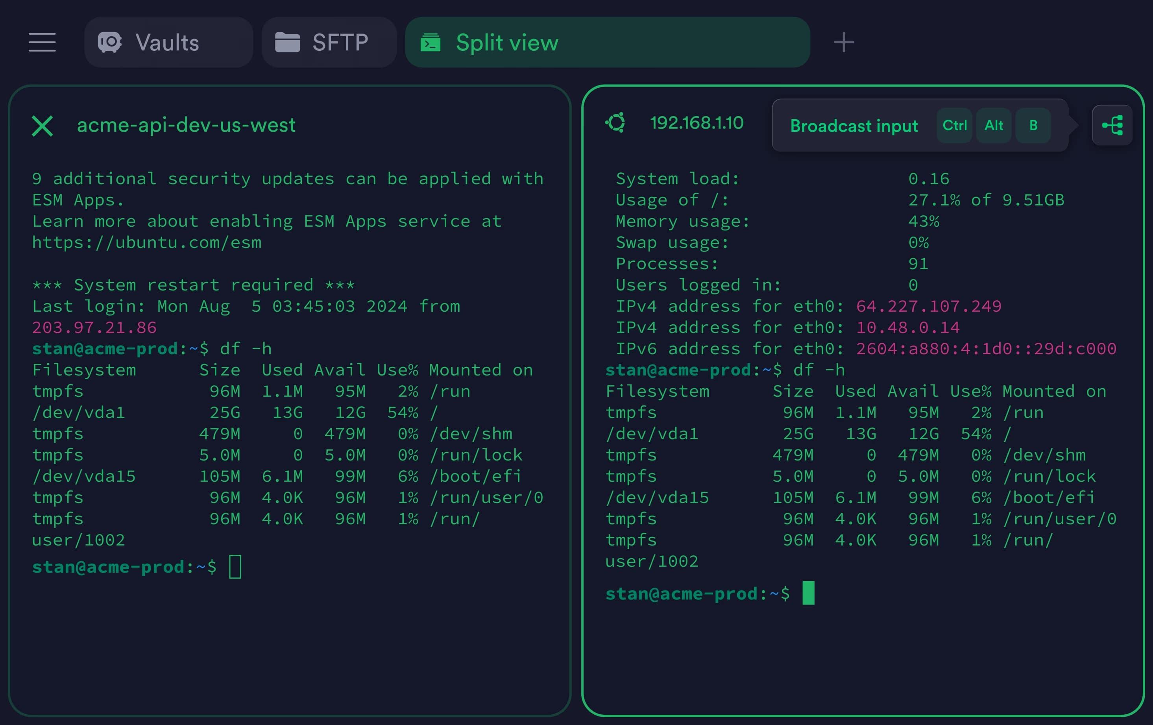The height and width of the screenshot is (725, 1153).
Task: Close the acme-api-dev-us-west pane with X
Action: 42,126
